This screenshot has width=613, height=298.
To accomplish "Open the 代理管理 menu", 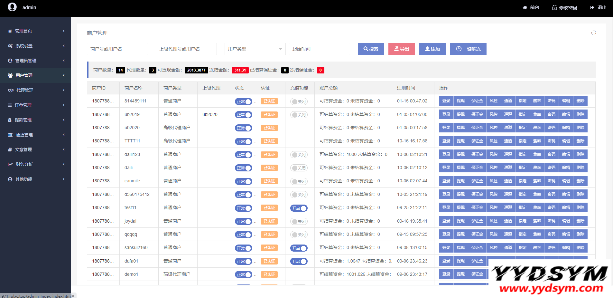I will pos(25,90).
